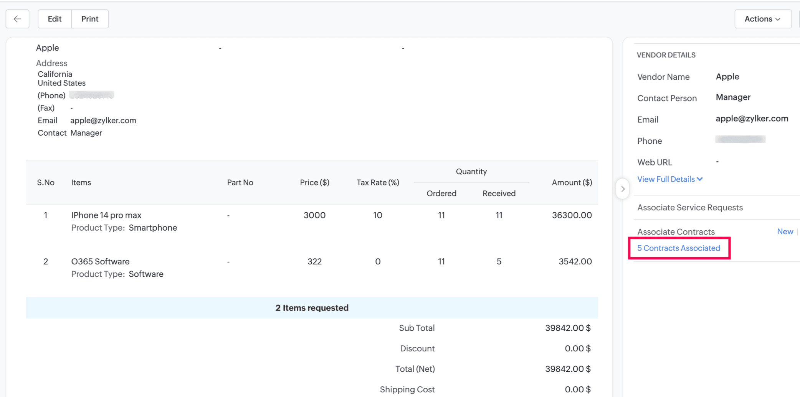Image resolution: width=800 pixels, height=397 pixels.
Task: Collapse vendor panel with the side chevron
Action: [x=623, y=189]
